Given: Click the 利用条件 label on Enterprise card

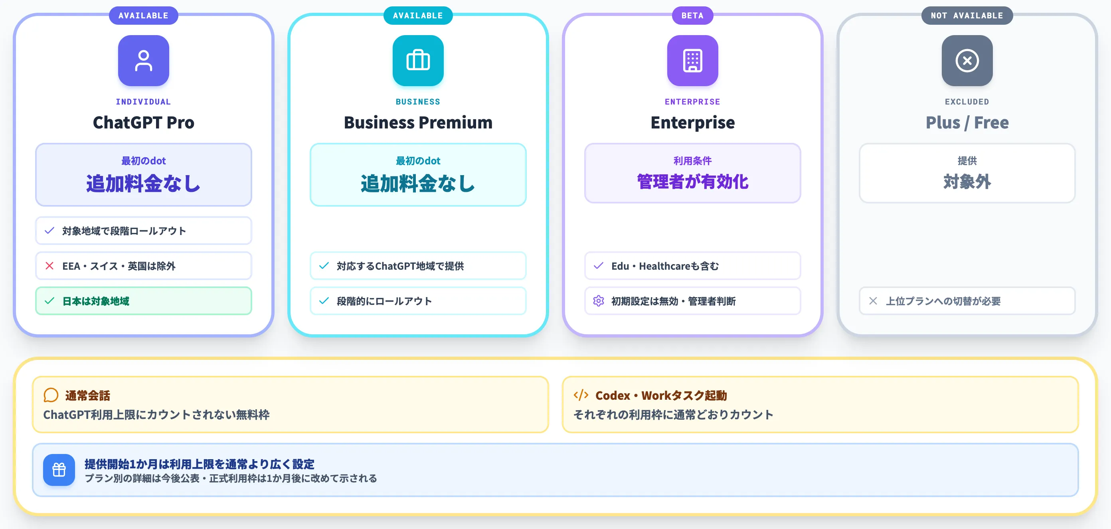Looking at the screenshot, I should 692,161.
